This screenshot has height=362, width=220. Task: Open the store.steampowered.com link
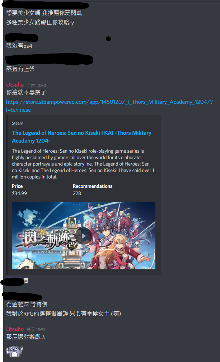click(x=109, y=106)
